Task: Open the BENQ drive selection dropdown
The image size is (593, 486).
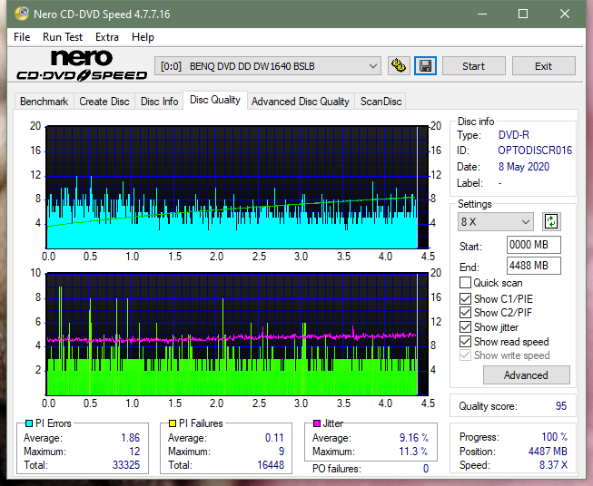Action: [x=267, y=66]
